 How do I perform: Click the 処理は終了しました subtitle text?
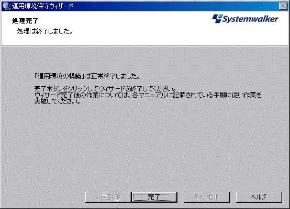point(44,31)
